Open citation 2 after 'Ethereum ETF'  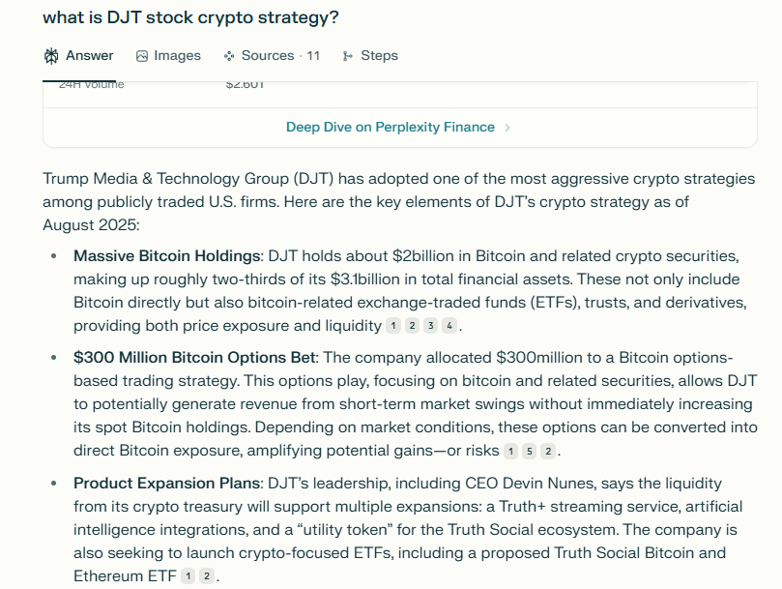(207, 576)
